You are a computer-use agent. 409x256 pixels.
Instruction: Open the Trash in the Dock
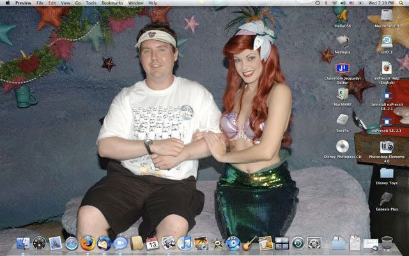pos(387,243)
